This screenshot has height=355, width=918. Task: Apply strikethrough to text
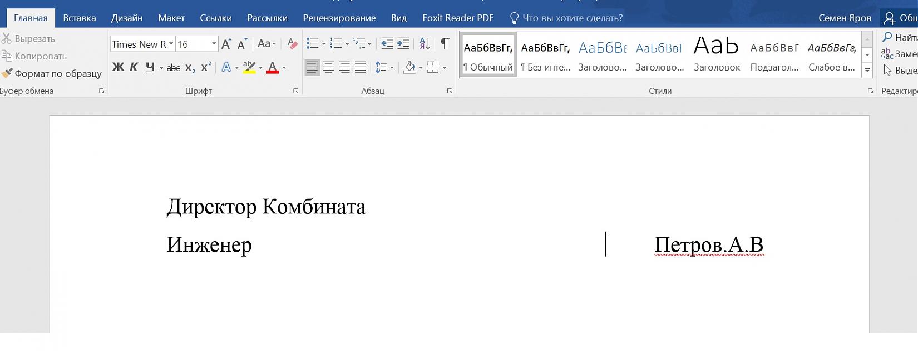(x=174, y=68)
